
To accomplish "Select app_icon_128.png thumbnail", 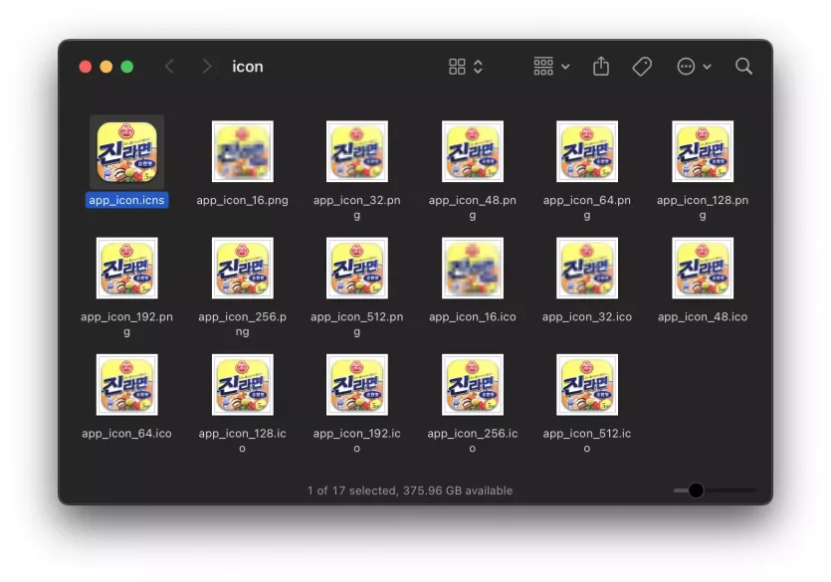I will tap(703, 151).
